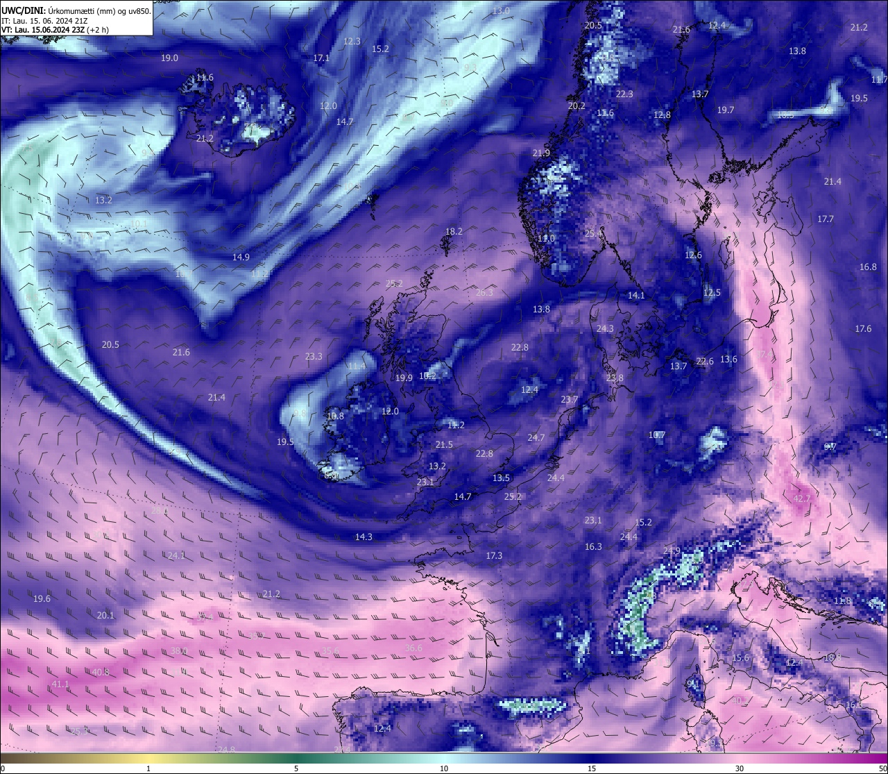888x774 pixels.
Task: Click the 'VT: Lau. 15.06.2024 23Z (+2 h)' line
Action: point(55,30)
